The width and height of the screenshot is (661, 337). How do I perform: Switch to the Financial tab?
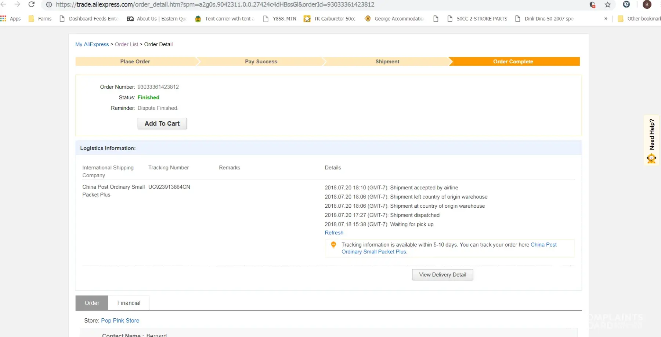pos(129,303)
